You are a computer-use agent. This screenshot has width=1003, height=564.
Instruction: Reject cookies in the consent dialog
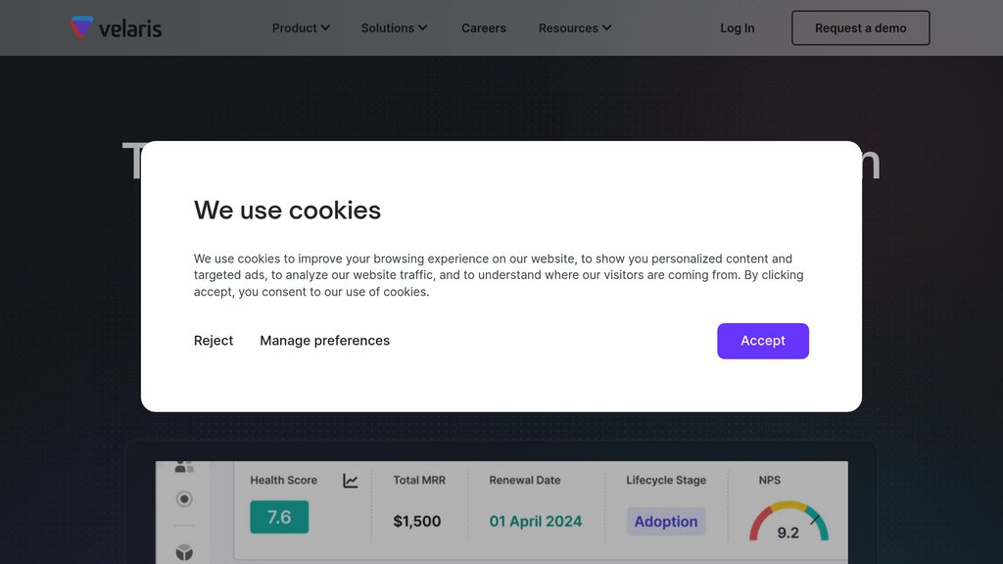click(214, 341)
